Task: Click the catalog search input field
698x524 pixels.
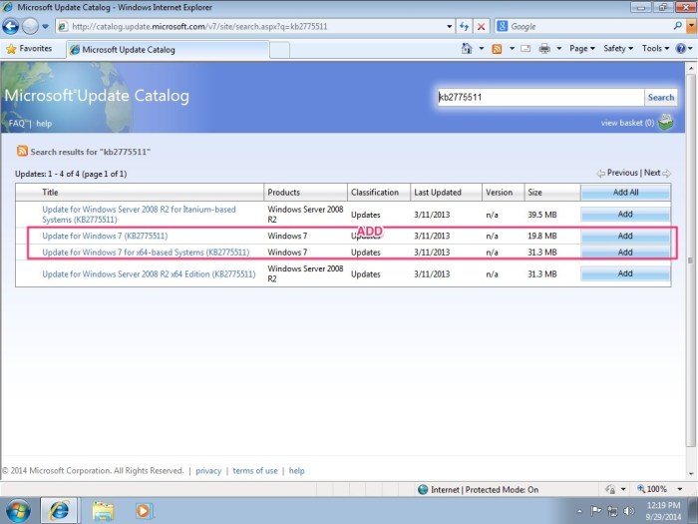Action: (540, 97)
